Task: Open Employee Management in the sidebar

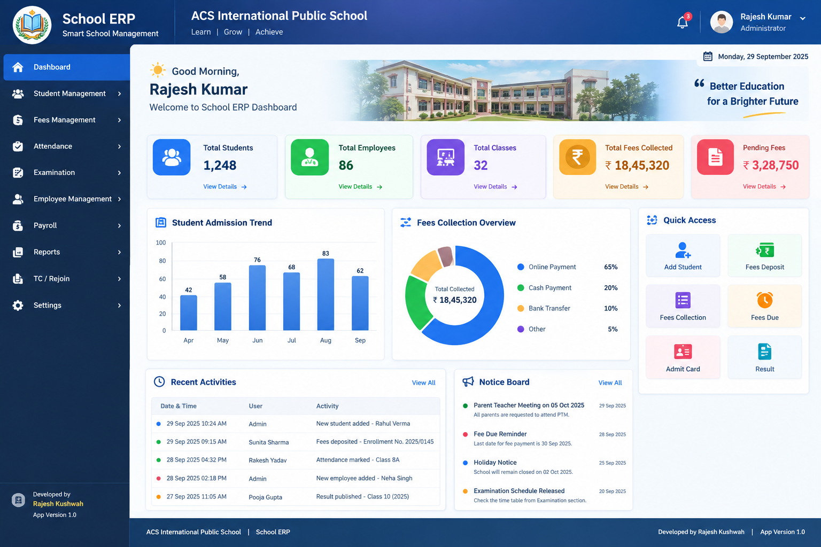Action: pos(66,199)
